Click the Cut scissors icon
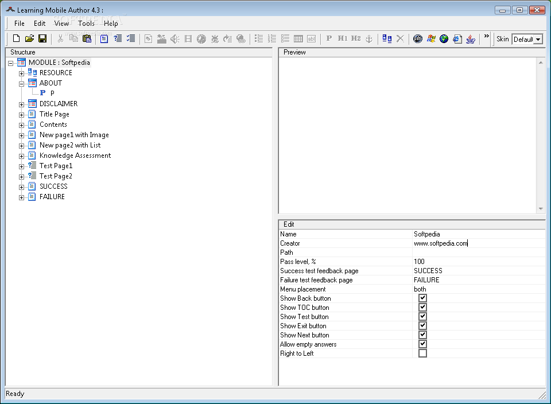Image resolution: width=551 pixels, height=404 pixels. coord(60,38)
